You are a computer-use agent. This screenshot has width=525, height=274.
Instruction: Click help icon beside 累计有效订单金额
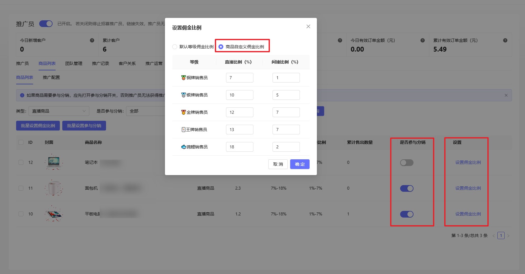[x=505, y=40]
